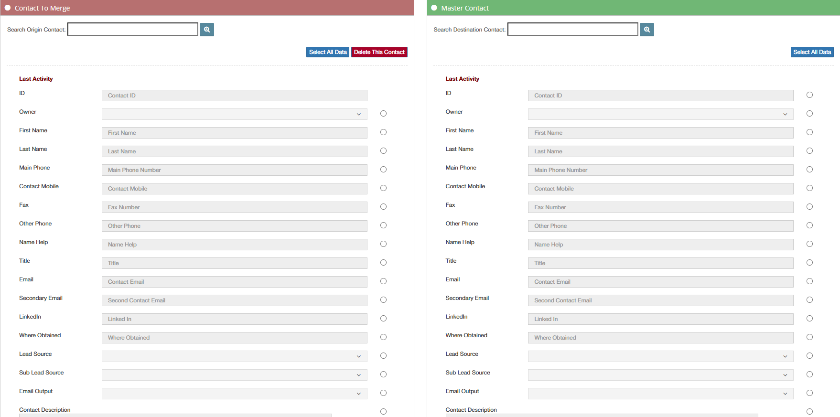Viewport: 840px width, 417px height.
Task: Select LinkedIn radio in Contact To Merge
Action: 383,319
